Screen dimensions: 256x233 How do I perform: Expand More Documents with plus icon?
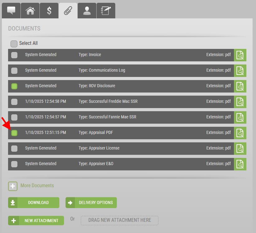tap(13, 186)
